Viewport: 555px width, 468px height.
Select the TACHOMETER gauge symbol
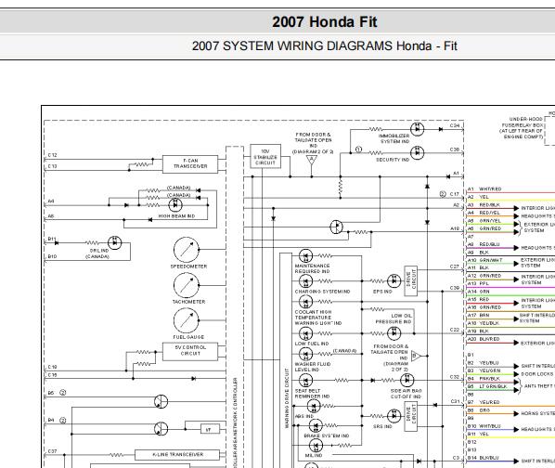[187, 285]
